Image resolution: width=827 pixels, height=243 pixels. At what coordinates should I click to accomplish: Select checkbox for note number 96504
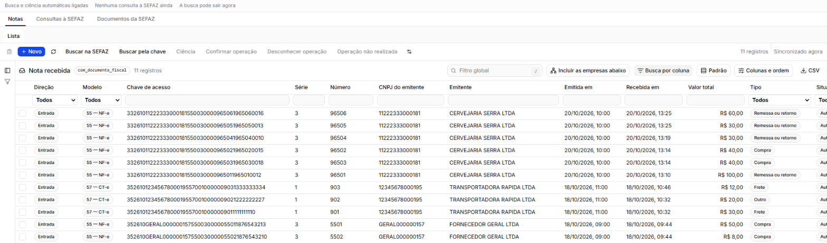coord(23,138)
